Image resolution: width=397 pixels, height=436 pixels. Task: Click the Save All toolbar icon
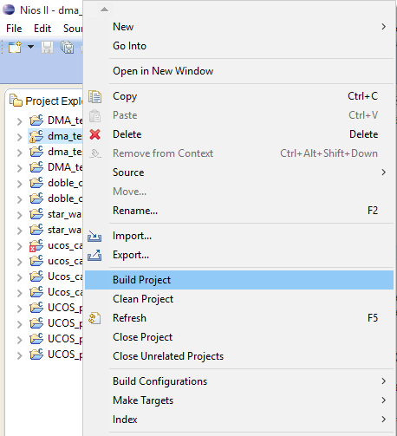pyautogui.click(x=67, y=47)
